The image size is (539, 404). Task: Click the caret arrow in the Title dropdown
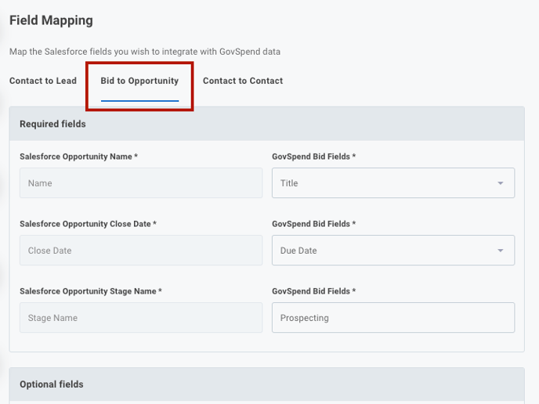[x=500, y=183]
